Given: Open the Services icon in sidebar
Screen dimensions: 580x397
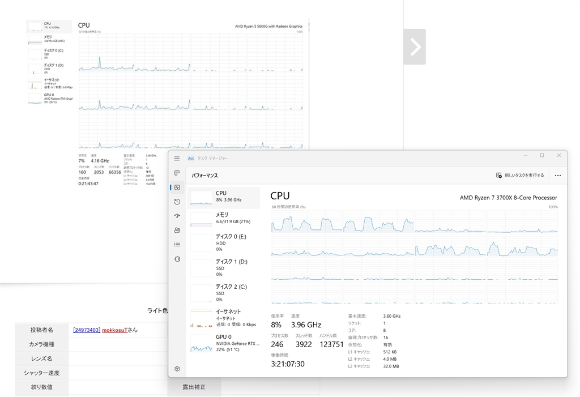Looking at the screenshot, I should (x=177, y=259).
